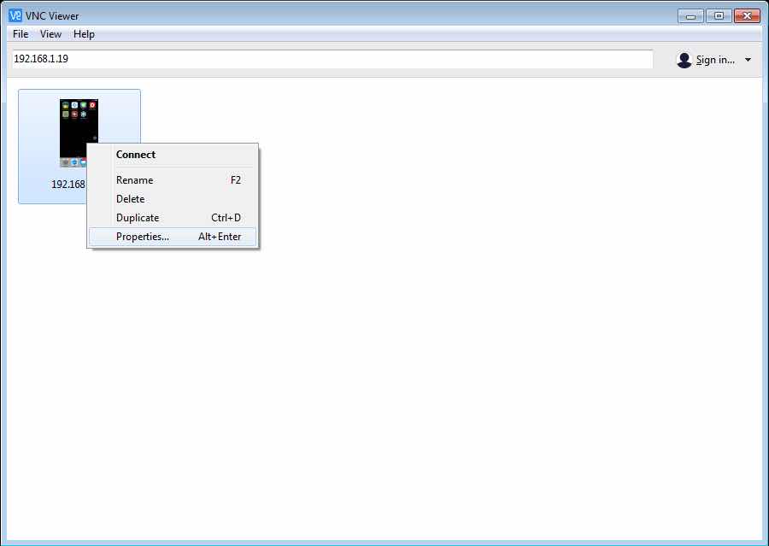Minimize the VNC Viewer window

tap(690, 16)
